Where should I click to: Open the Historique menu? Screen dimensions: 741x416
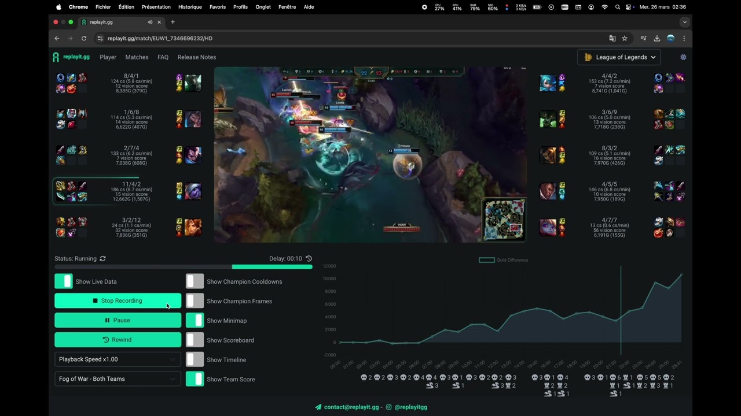click(190, 7)
